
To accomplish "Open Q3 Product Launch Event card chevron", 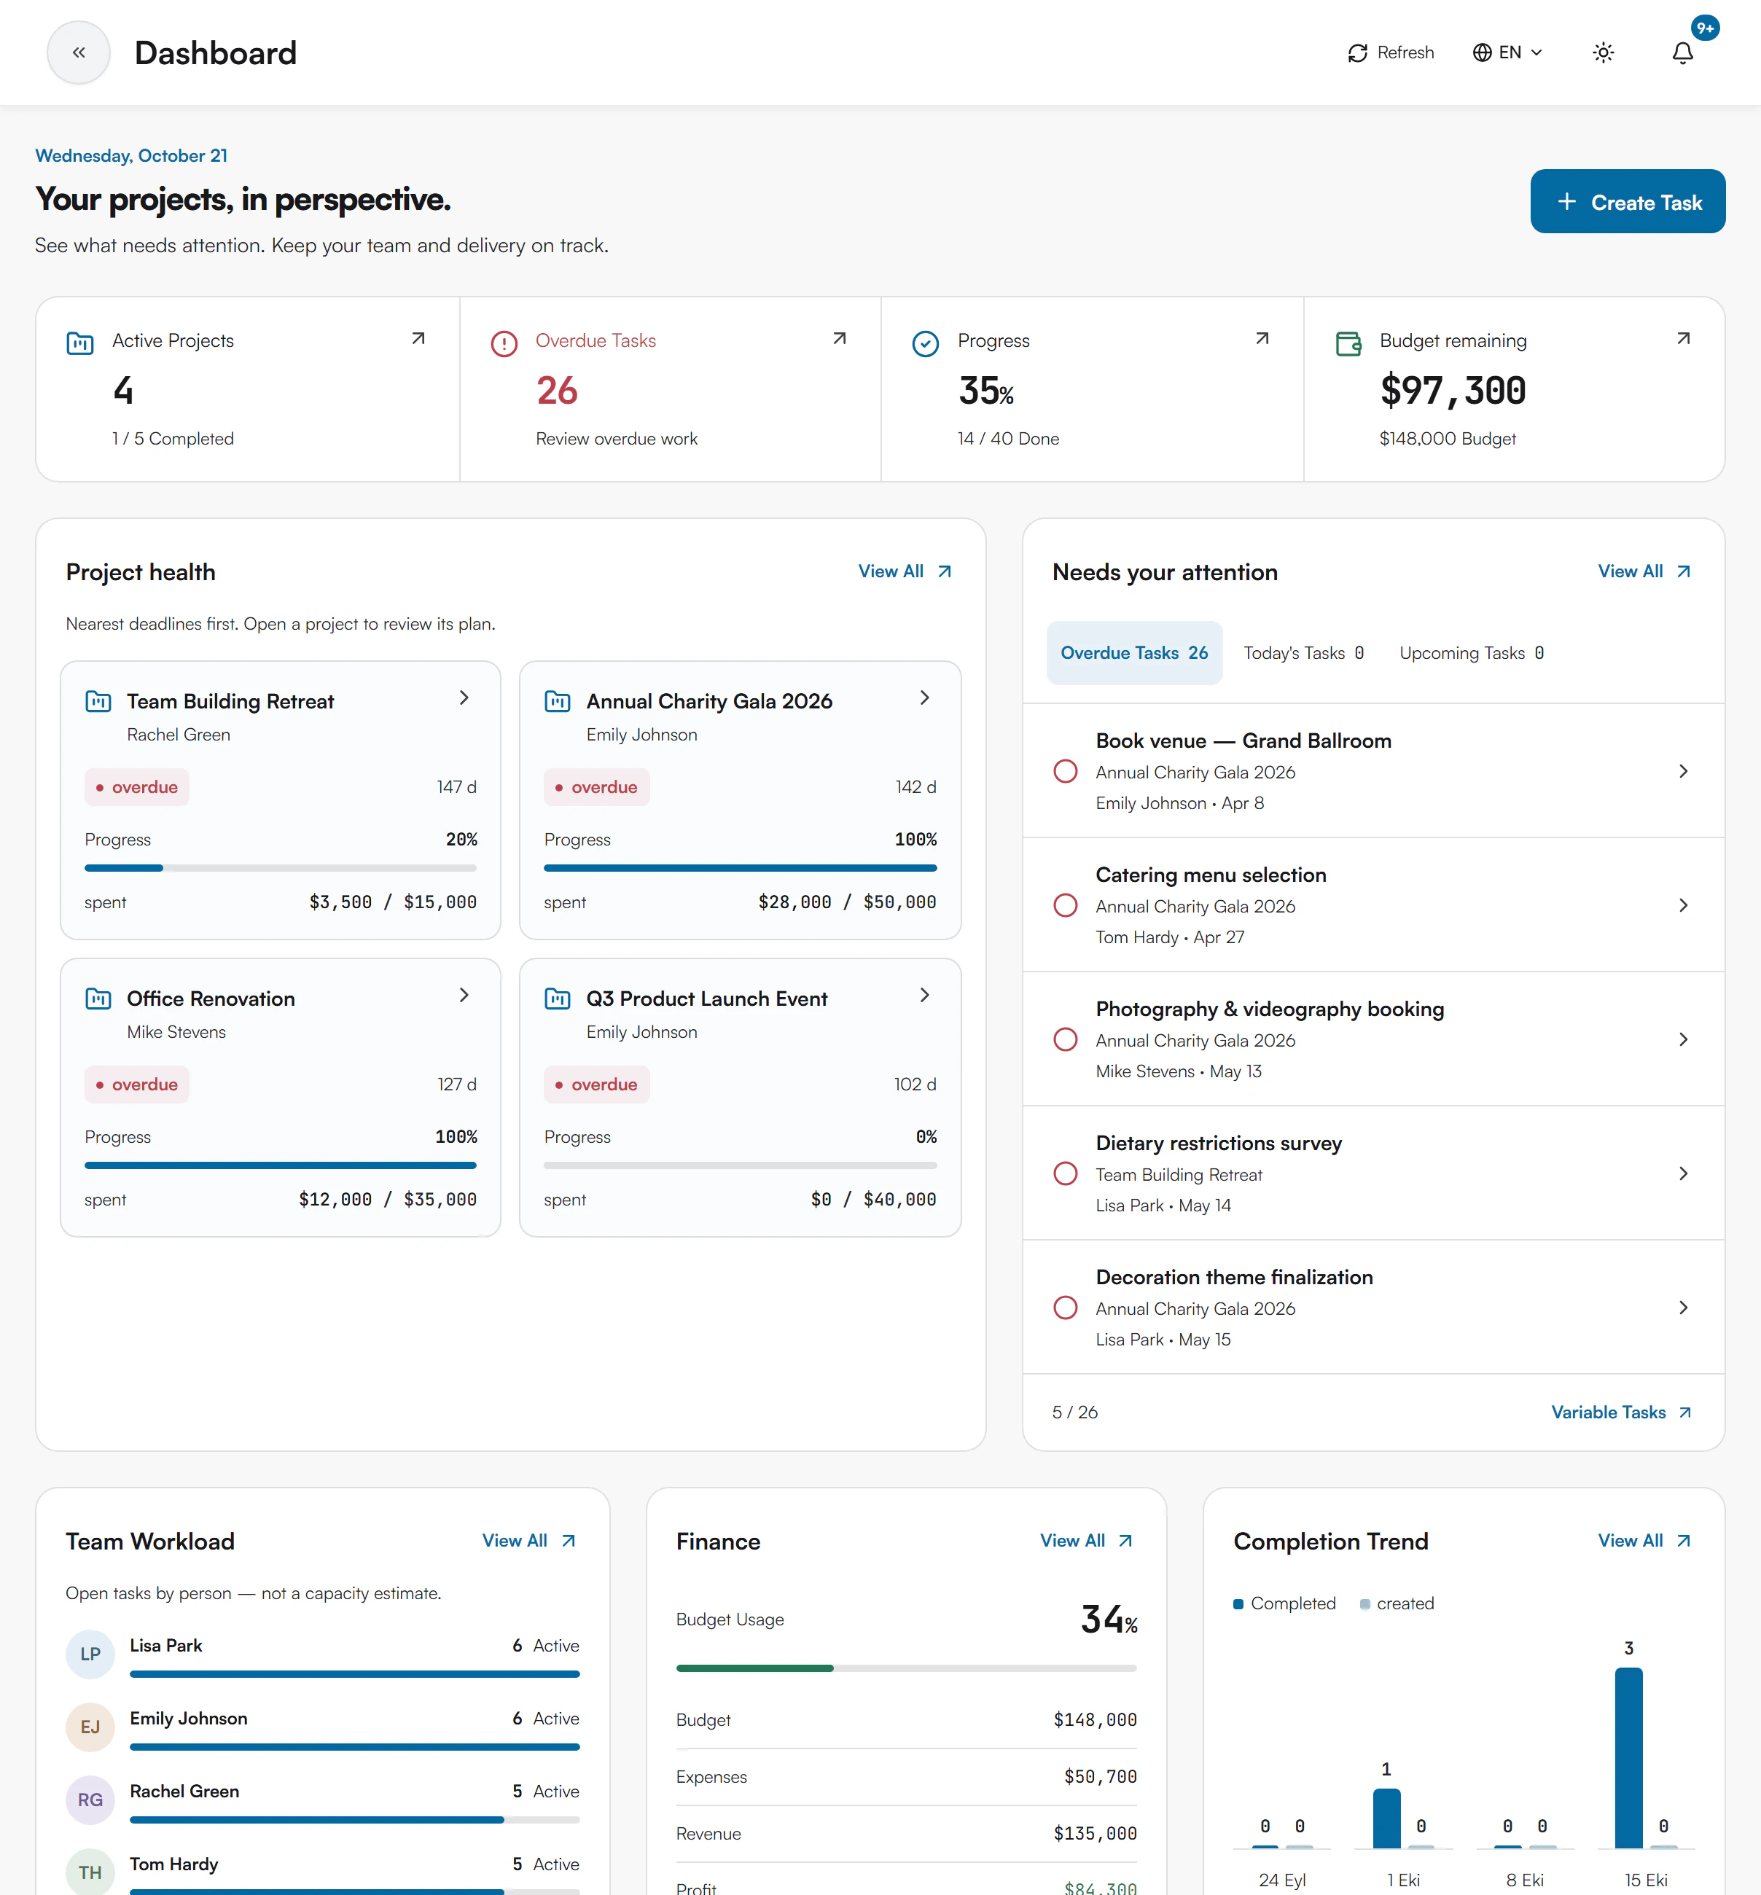I will 924,995.
